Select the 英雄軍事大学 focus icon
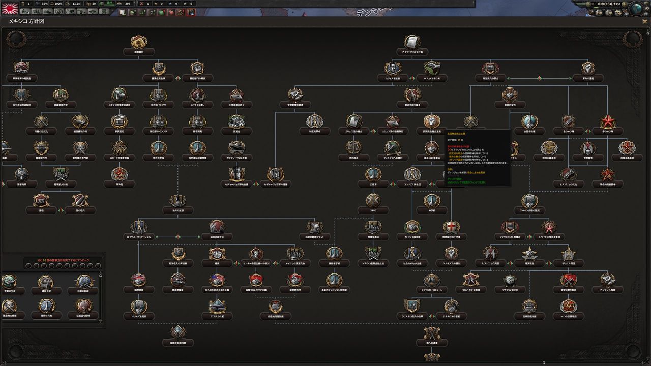 61,95
